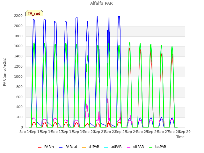Click the 1000 y-axis tick label

(x=18, y=76)
